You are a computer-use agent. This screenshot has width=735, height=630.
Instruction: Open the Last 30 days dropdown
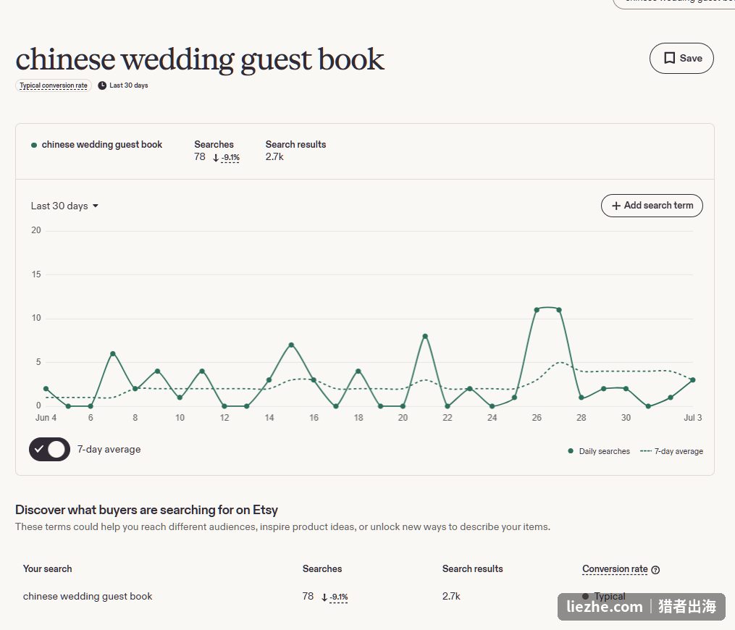click(64, 206)
